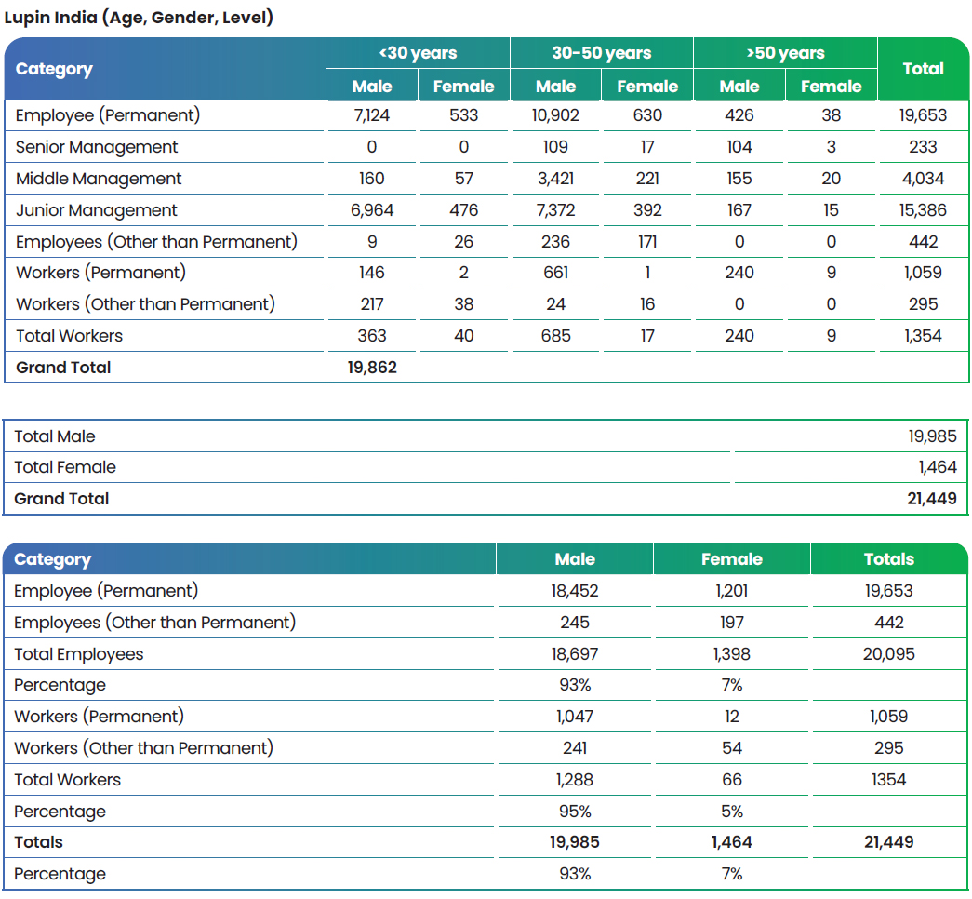Click the Senior Management value 109
Image resolution: width=972 pixels, height=899 pixels.
pyautogui.click(x=555, y=147)
